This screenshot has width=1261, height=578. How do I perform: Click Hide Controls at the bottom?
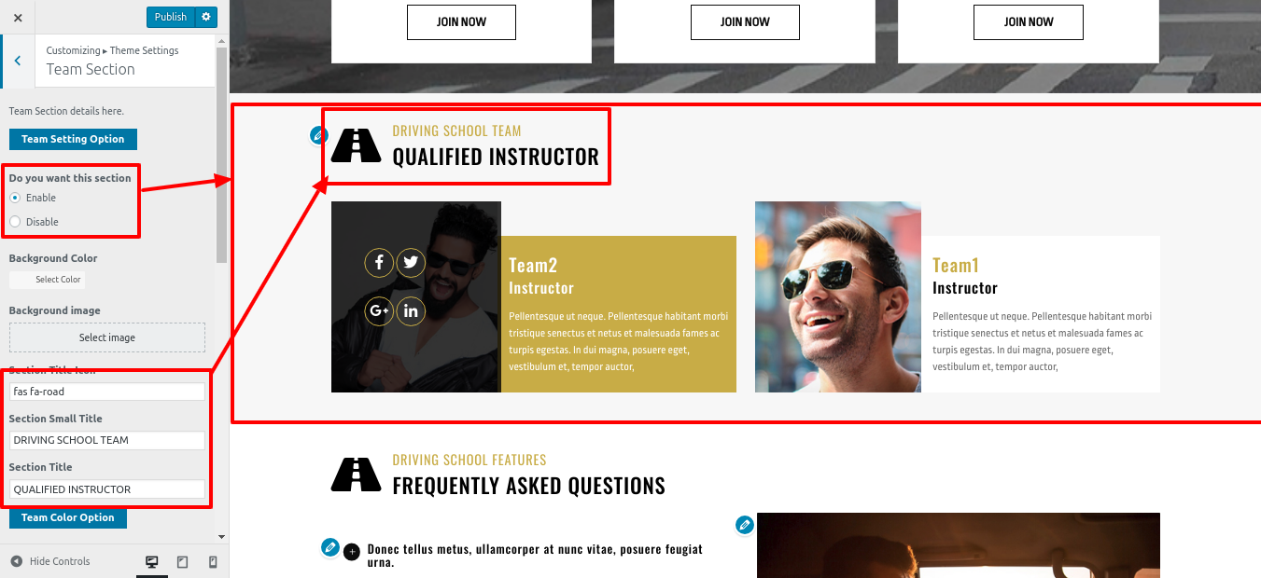[x=50, y=561]
